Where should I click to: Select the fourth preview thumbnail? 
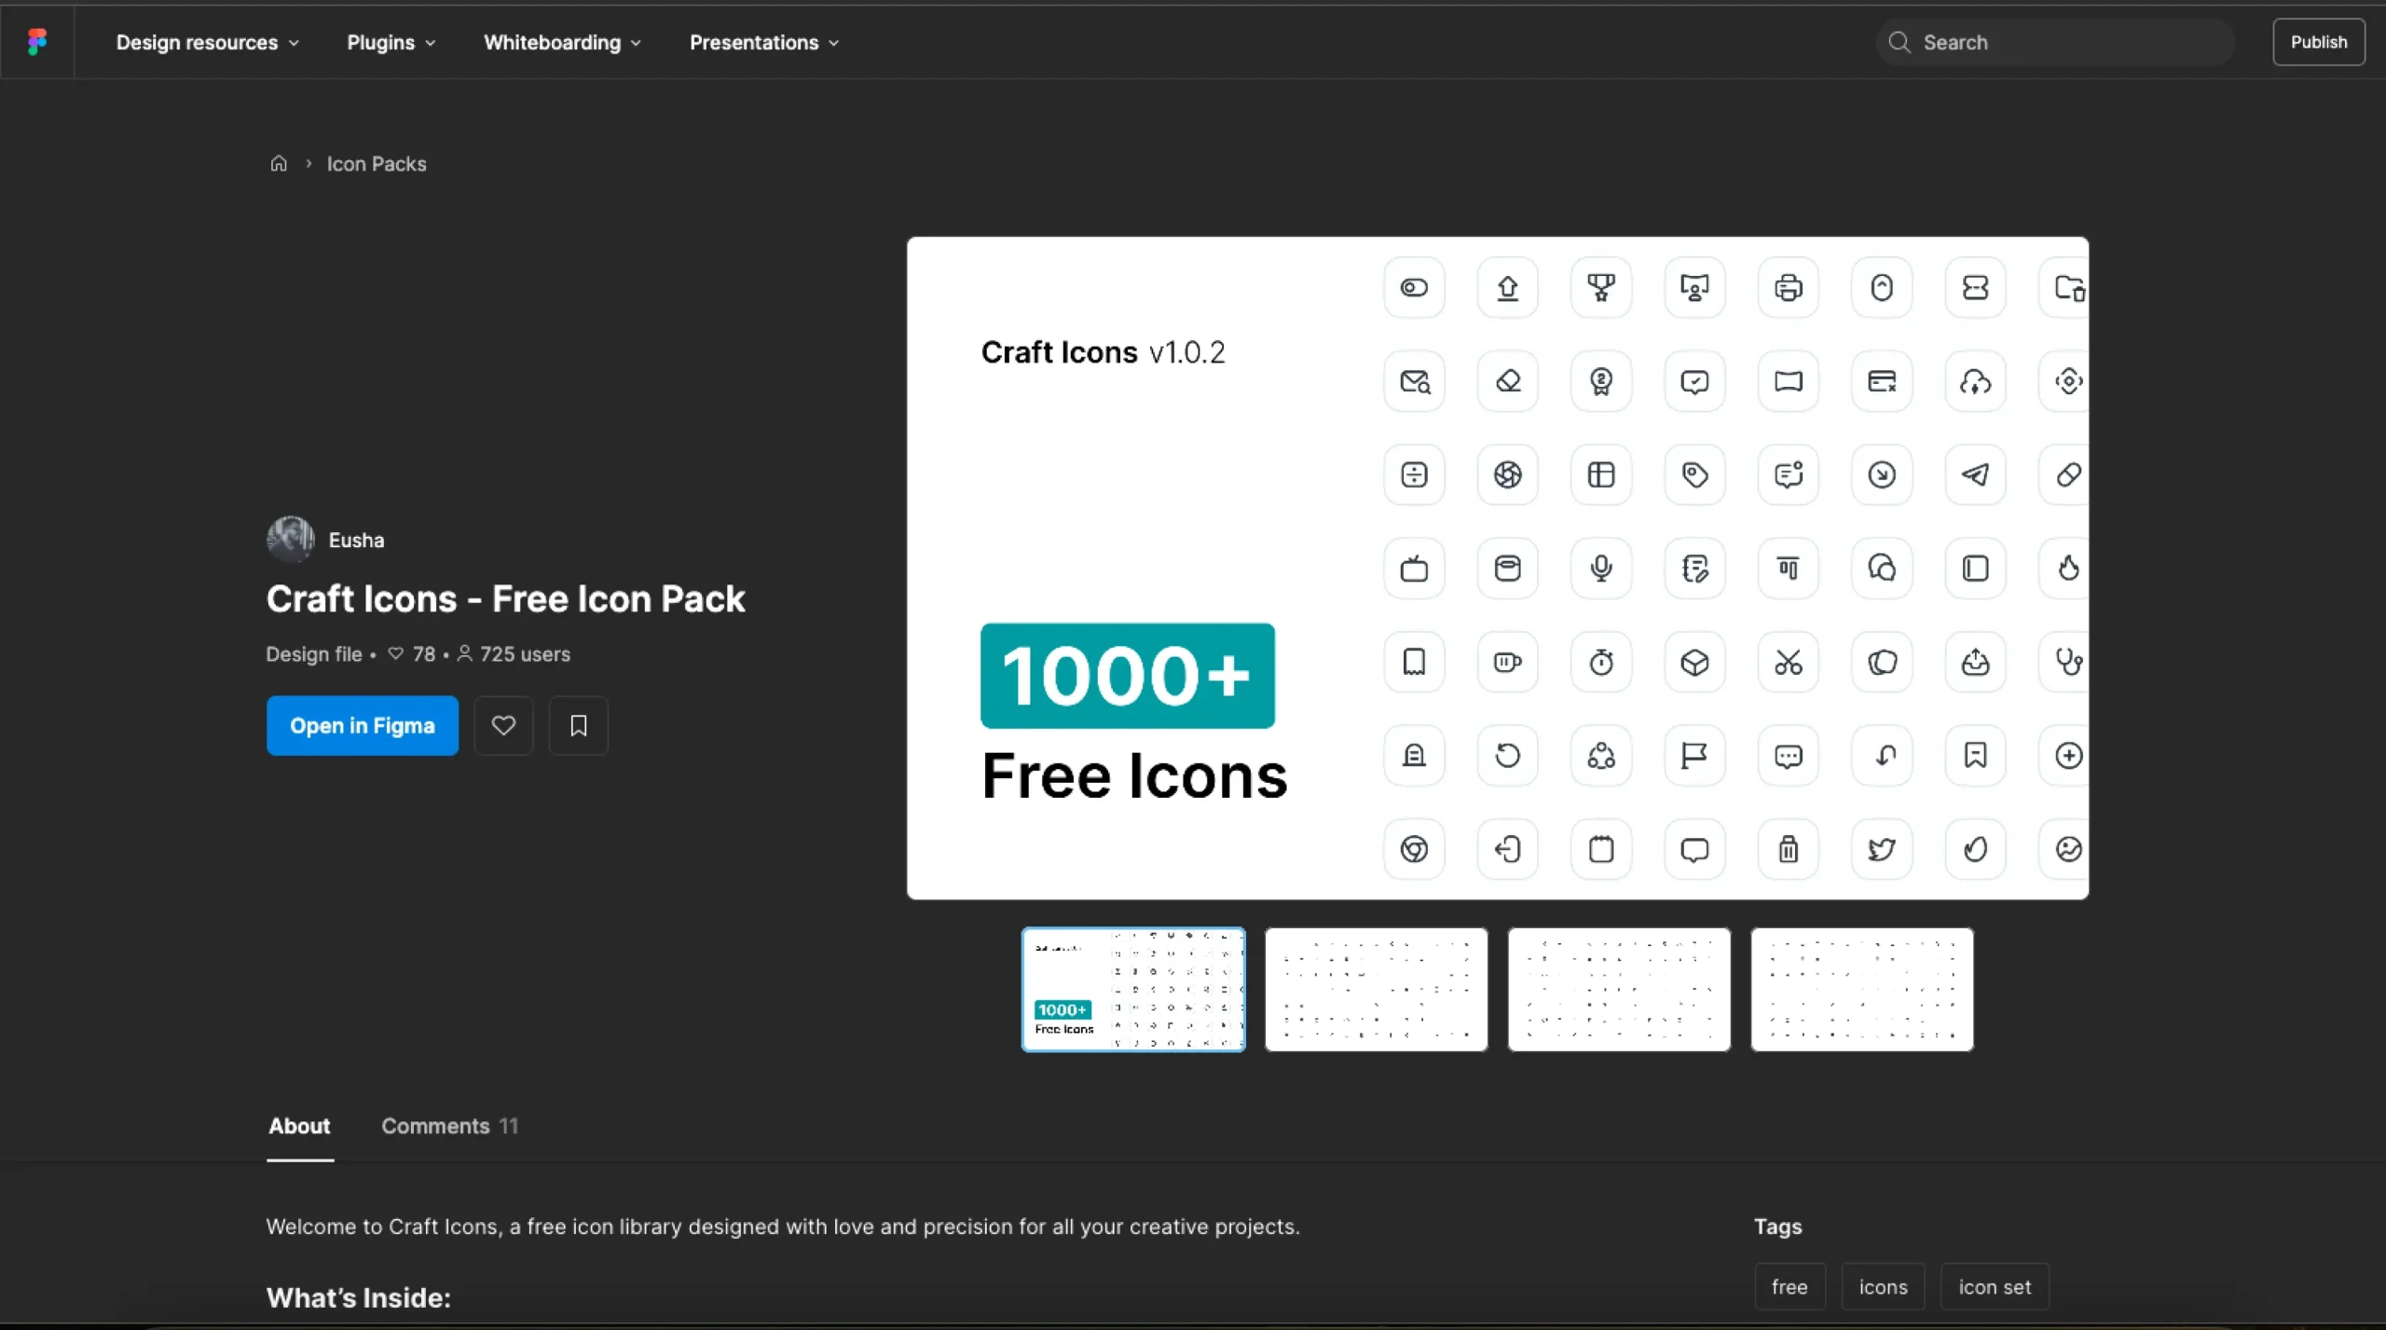pos(1861,989)
